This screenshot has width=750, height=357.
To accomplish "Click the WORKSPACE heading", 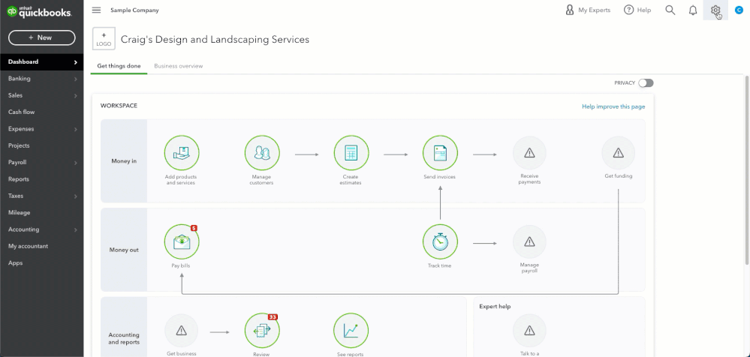I will pyautogui.click(x=119, y=106).
